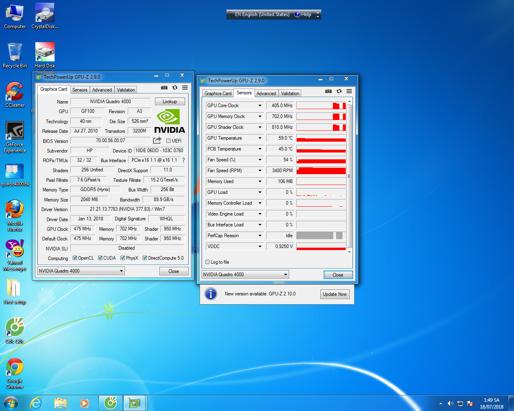Toggle the OpenCL checkbox
Viewport: 514px width, 411px height.
point(75,258)
